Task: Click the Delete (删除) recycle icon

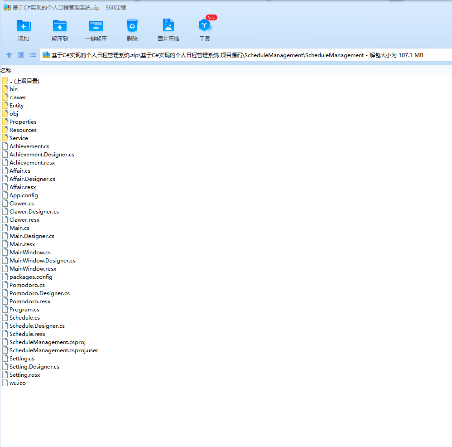Action: coord(132,26)
